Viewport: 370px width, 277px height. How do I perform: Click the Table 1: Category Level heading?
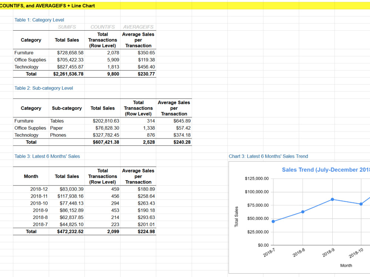(39, 20)
